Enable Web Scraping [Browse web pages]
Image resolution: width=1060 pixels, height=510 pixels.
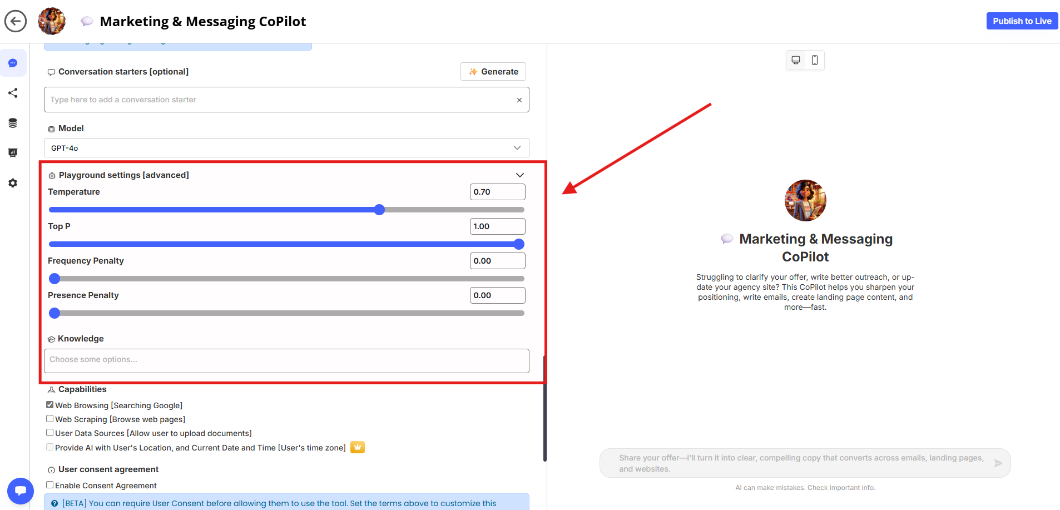pos(50,419)
